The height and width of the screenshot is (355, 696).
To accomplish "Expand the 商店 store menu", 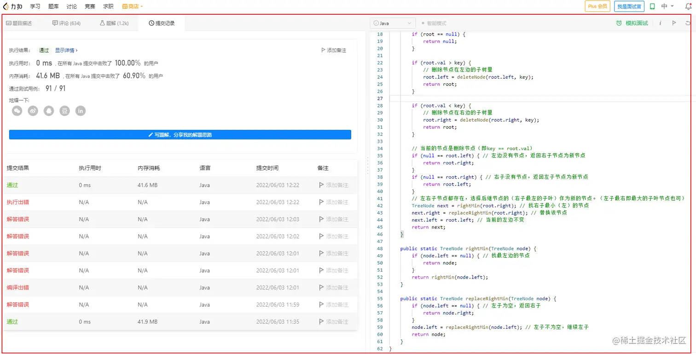I will coord(133,6).
